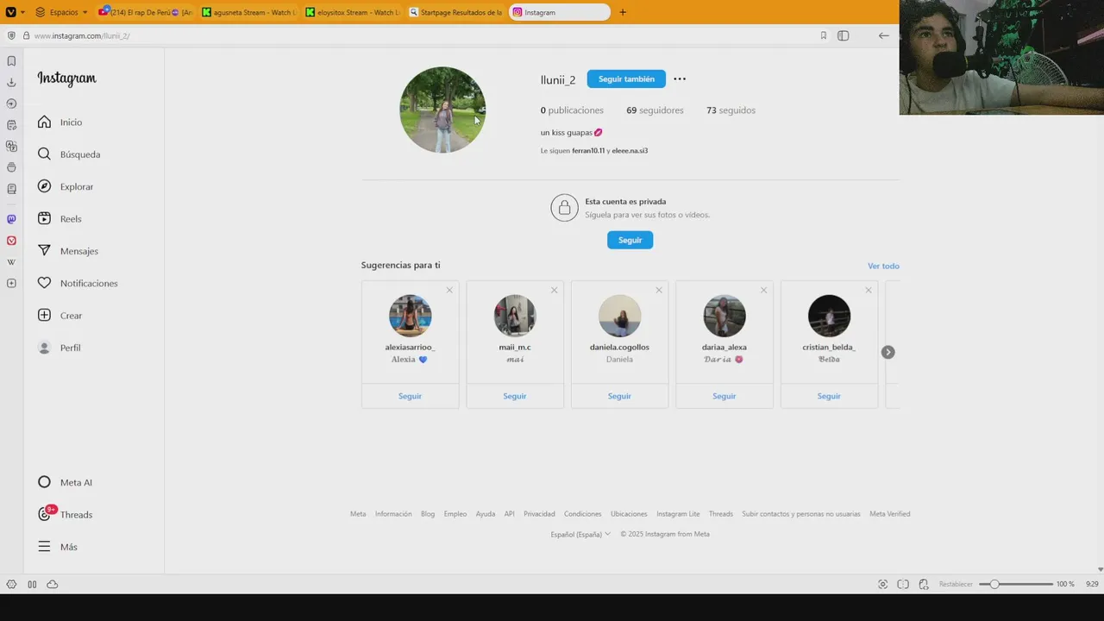Bookmark this page using address bar icon
The image size is (1104, 621).
824,35
